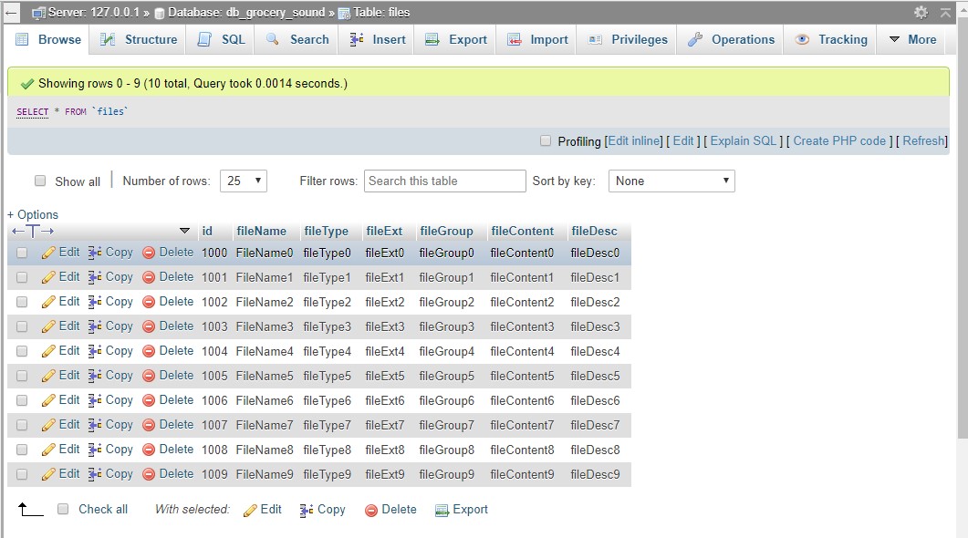
Task: Tick the Show all checkbox
Action: point(40,181)
